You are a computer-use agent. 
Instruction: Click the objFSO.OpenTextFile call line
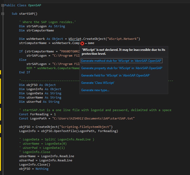(x=68, y=131)
